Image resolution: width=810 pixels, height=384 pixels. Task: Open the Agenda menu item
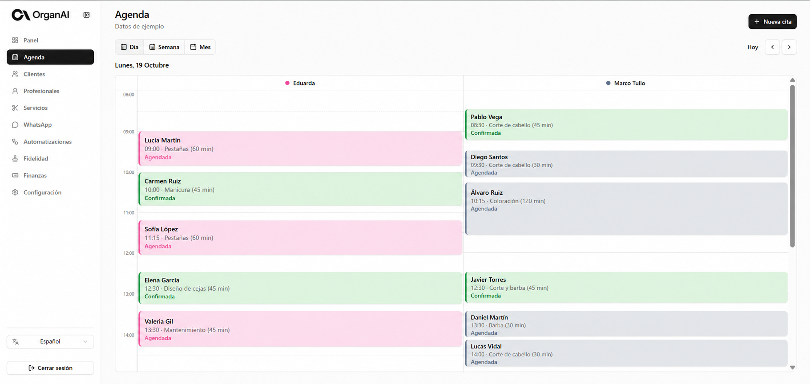(50, 57)
